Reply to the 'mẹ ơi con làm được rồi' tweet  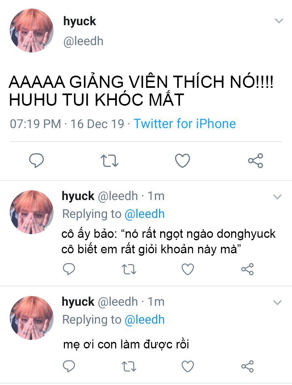[x=69, y=366]
